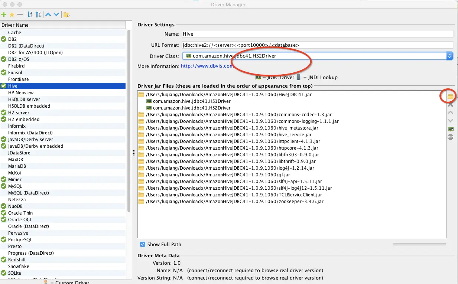Click the driver list vertical scrollbar
The image size is (458, 284).
point(129,121)
